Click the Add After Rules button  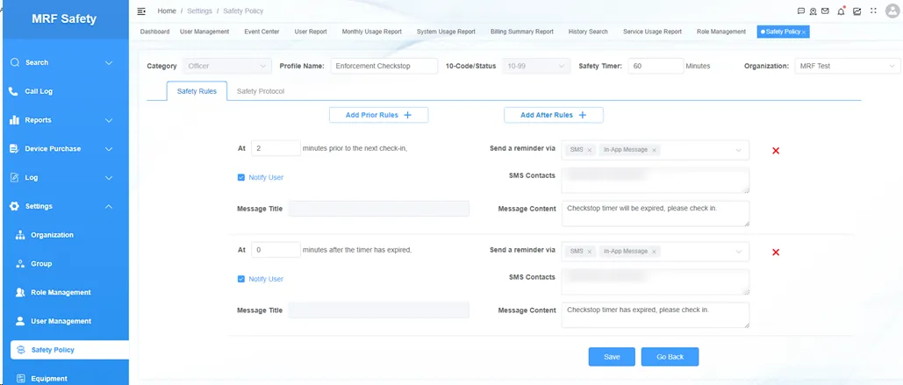point(554,115)
